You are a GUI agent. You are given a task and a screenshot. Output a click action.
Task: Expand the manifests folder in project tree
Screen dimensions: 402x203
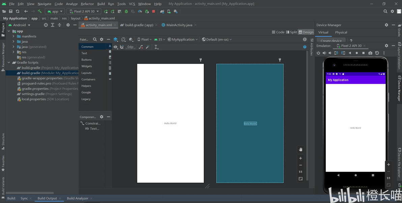pos(13,36)
